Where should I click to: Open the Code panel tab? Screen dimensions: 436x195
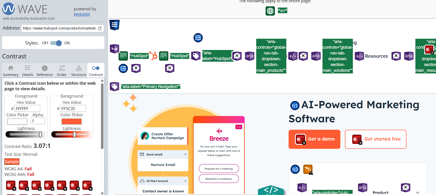pos(271,190)
